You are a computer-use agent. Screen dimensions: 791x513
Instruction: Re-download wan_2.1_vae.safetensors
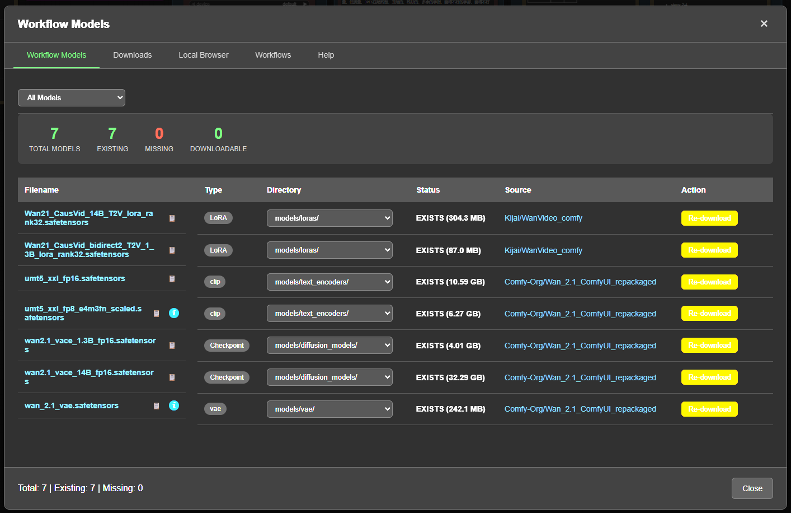coord(709,409)
